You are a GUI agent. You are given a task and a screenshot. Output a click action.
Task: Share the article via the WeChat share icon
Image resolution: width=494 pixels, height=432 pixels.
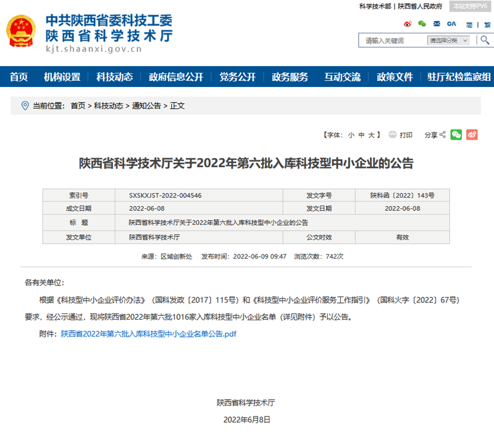click(x=456, y=134)
